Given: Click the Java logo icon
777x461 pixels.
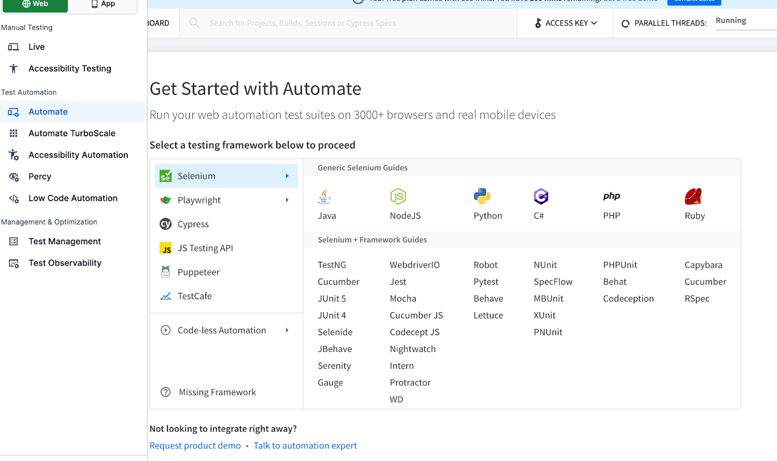Looking at the screenshot, I should pos(324,196).
